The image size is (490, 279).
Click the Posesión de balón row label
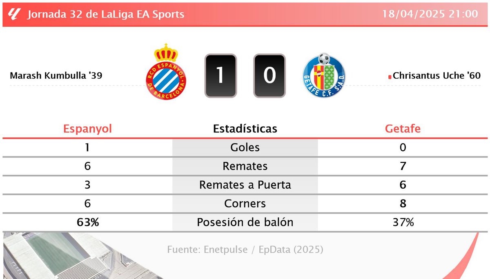click(x=245, y=222)
